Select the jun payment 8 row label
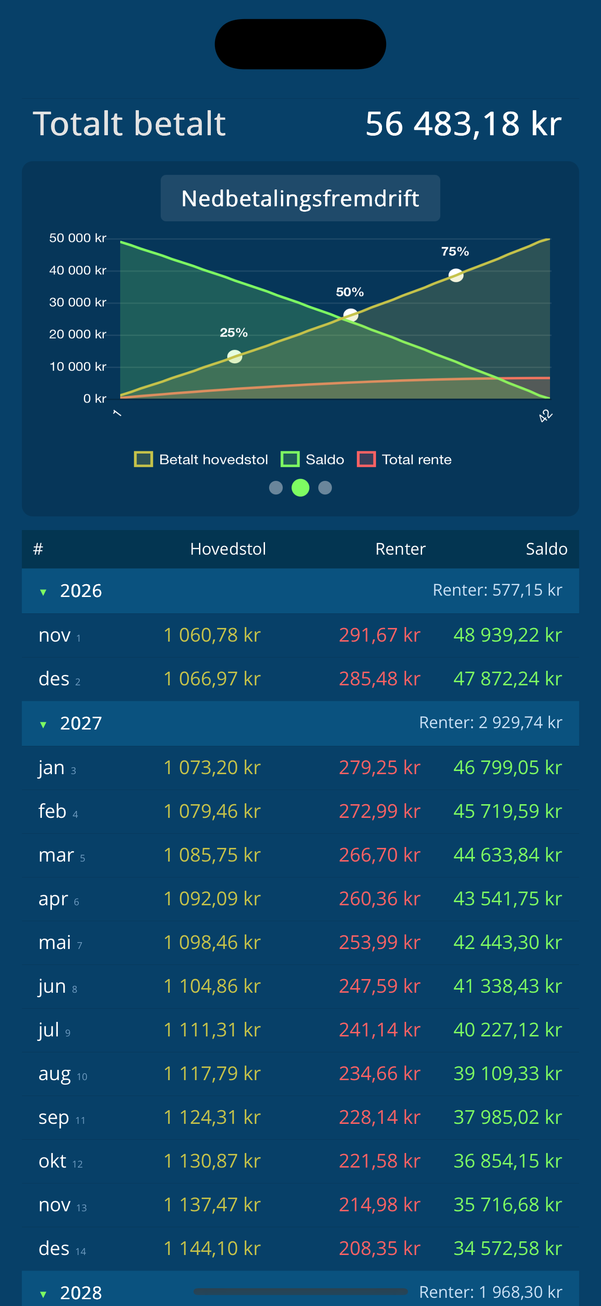This screenshot has width=601, height=1306. [58, 987]
